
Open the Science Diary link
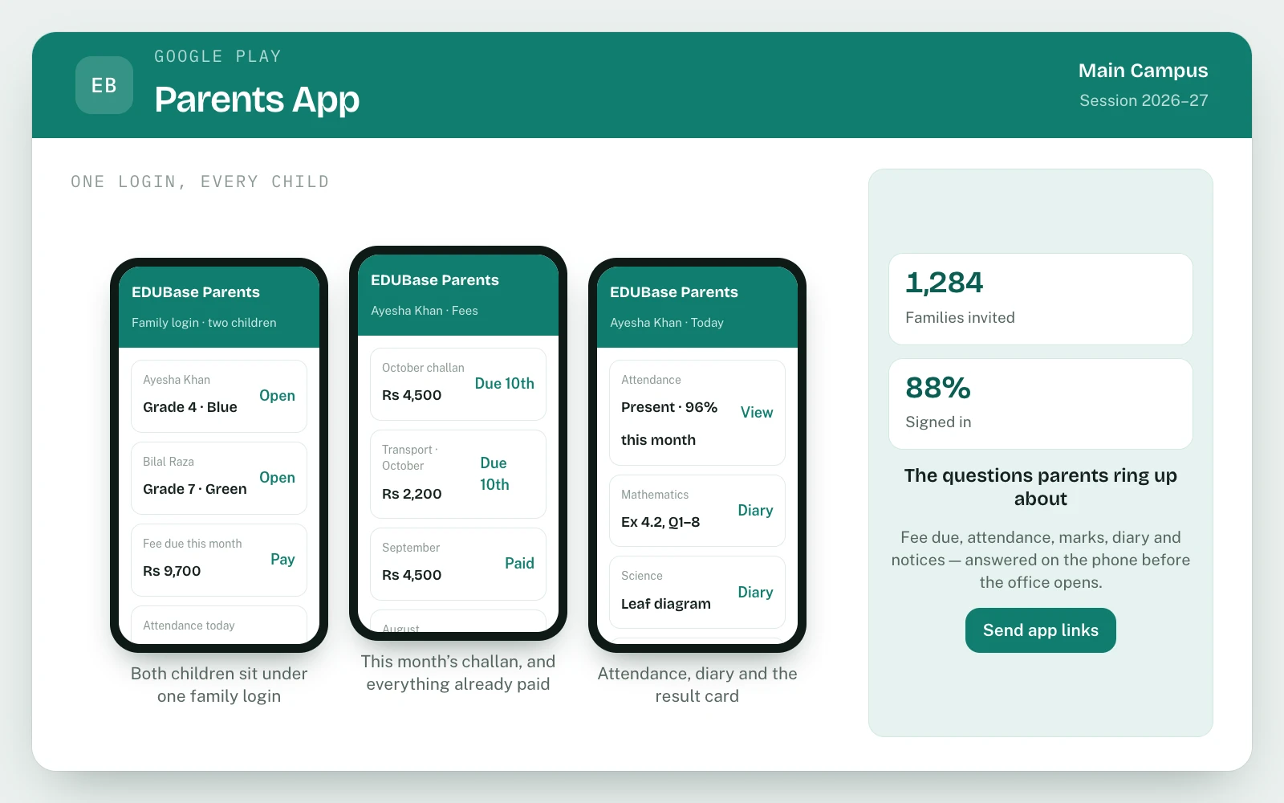(755, 593)
